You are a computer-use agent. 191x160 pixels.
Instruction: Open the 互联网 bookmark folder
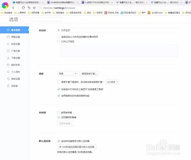click(98, 13)
